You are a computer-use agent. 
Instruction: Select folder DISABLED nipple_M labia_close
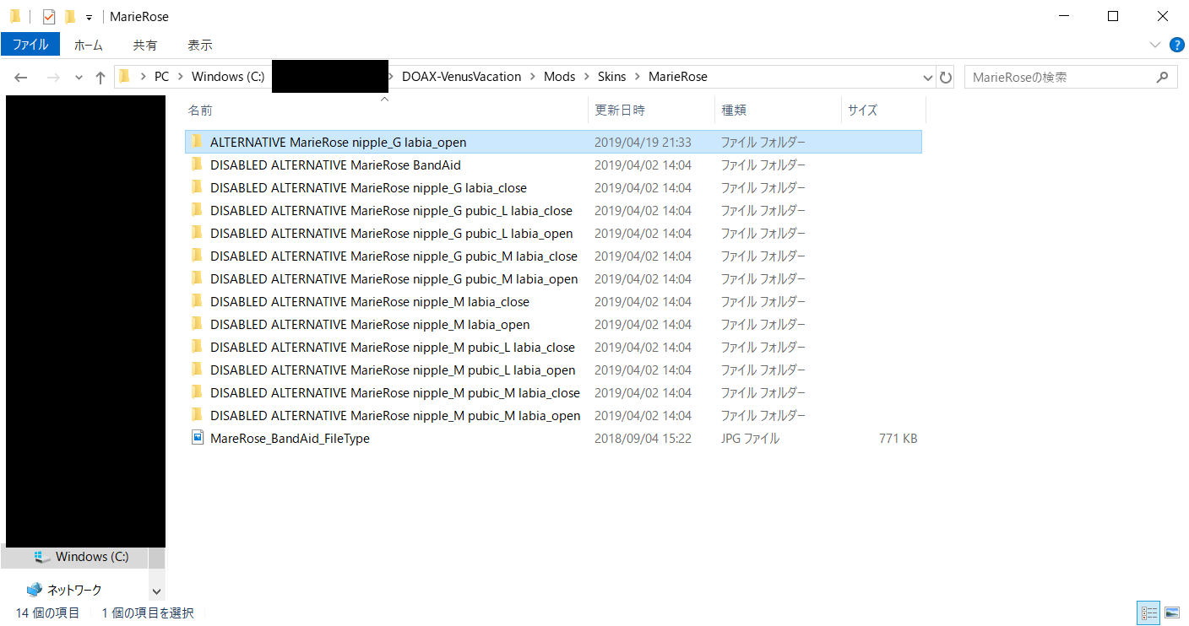553,301
